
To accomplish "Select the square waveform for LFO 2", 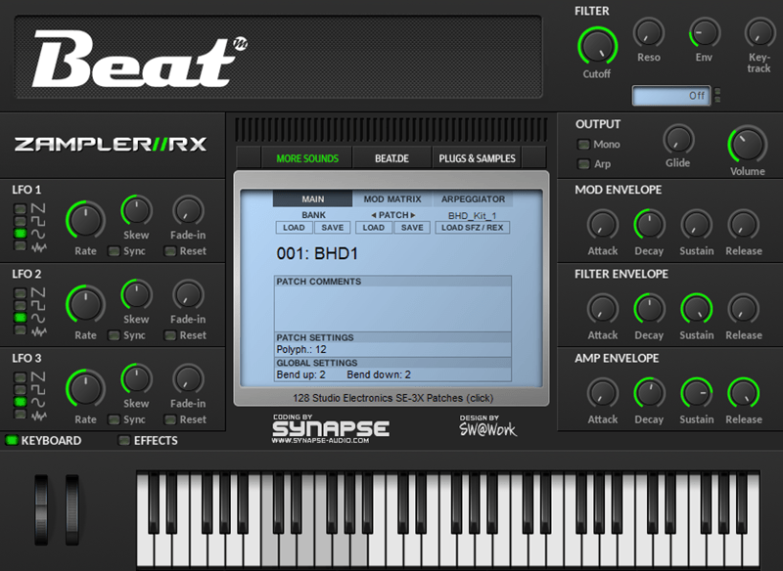I will pos(20,307).
